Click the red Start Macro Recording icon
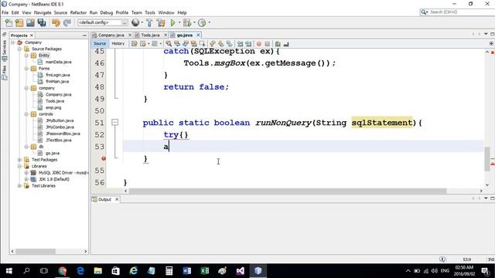495x278 pixels. (x=259, y=44)
